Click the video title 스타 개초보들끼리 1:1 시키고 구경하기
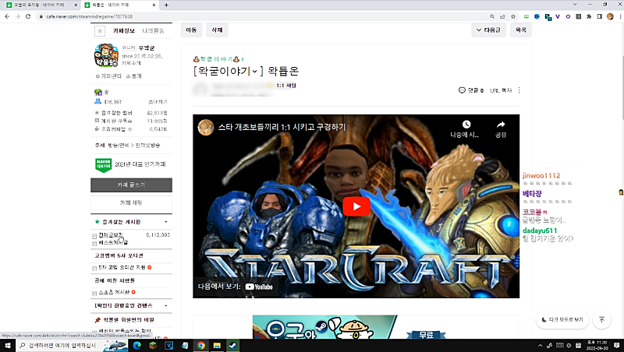The height and width of the screenshot is (352, 624). (282, 128)
